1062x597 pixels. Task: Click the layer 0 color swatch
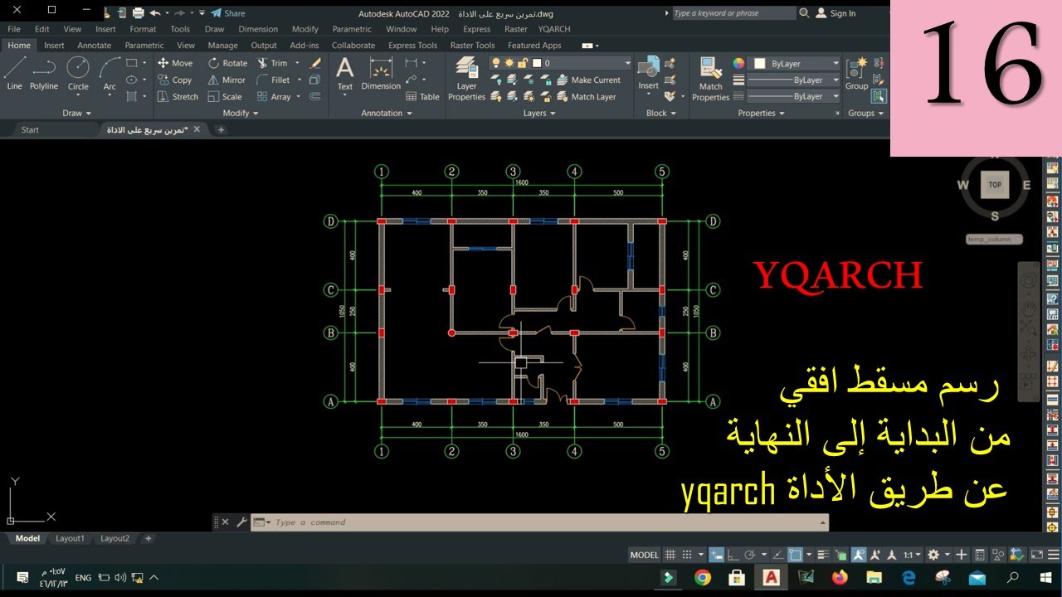pyautogui.click(x=537, y=63)
